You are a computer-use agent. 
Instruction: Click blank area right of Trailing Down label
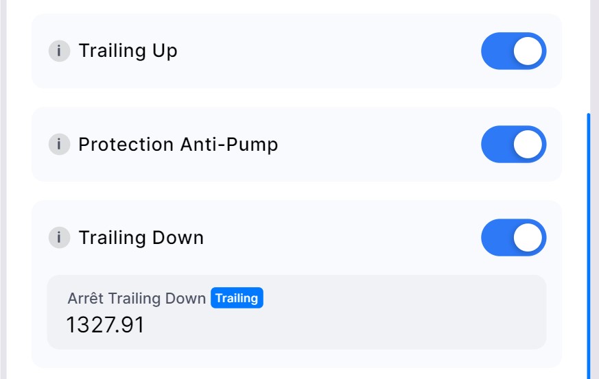[x=343, y=238]
